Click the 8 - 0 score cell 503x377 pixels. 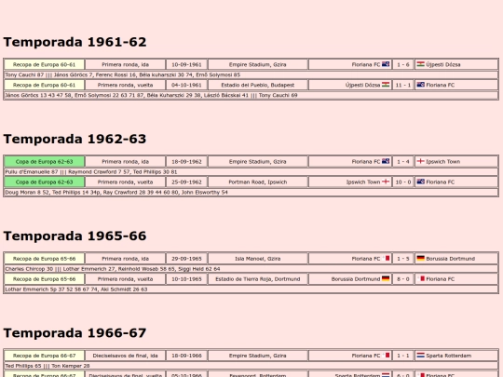pos(403,279)
